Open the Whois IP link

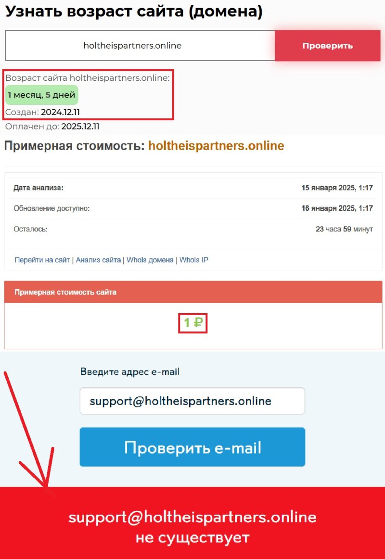pyautogui.click(x=193, y=260)
